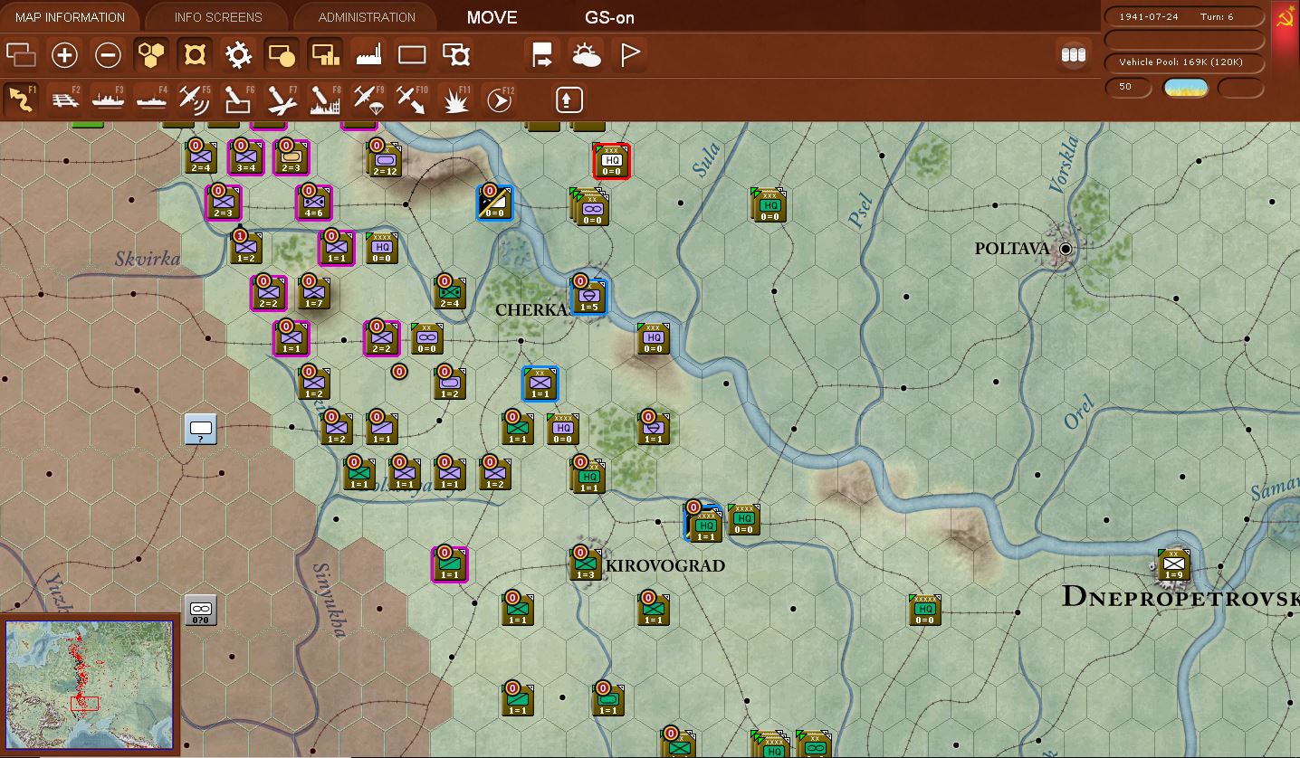This screenshot has height=758, width=1300.
Task: Click the white pennant flag icon
Action: point(629,55)
